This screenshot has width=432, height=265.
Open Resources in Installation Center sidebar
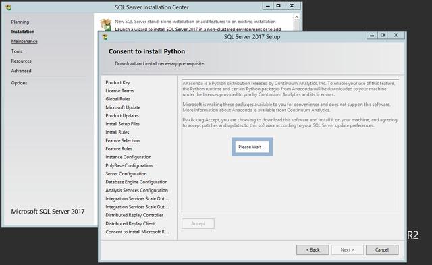(x=21, y=61)
